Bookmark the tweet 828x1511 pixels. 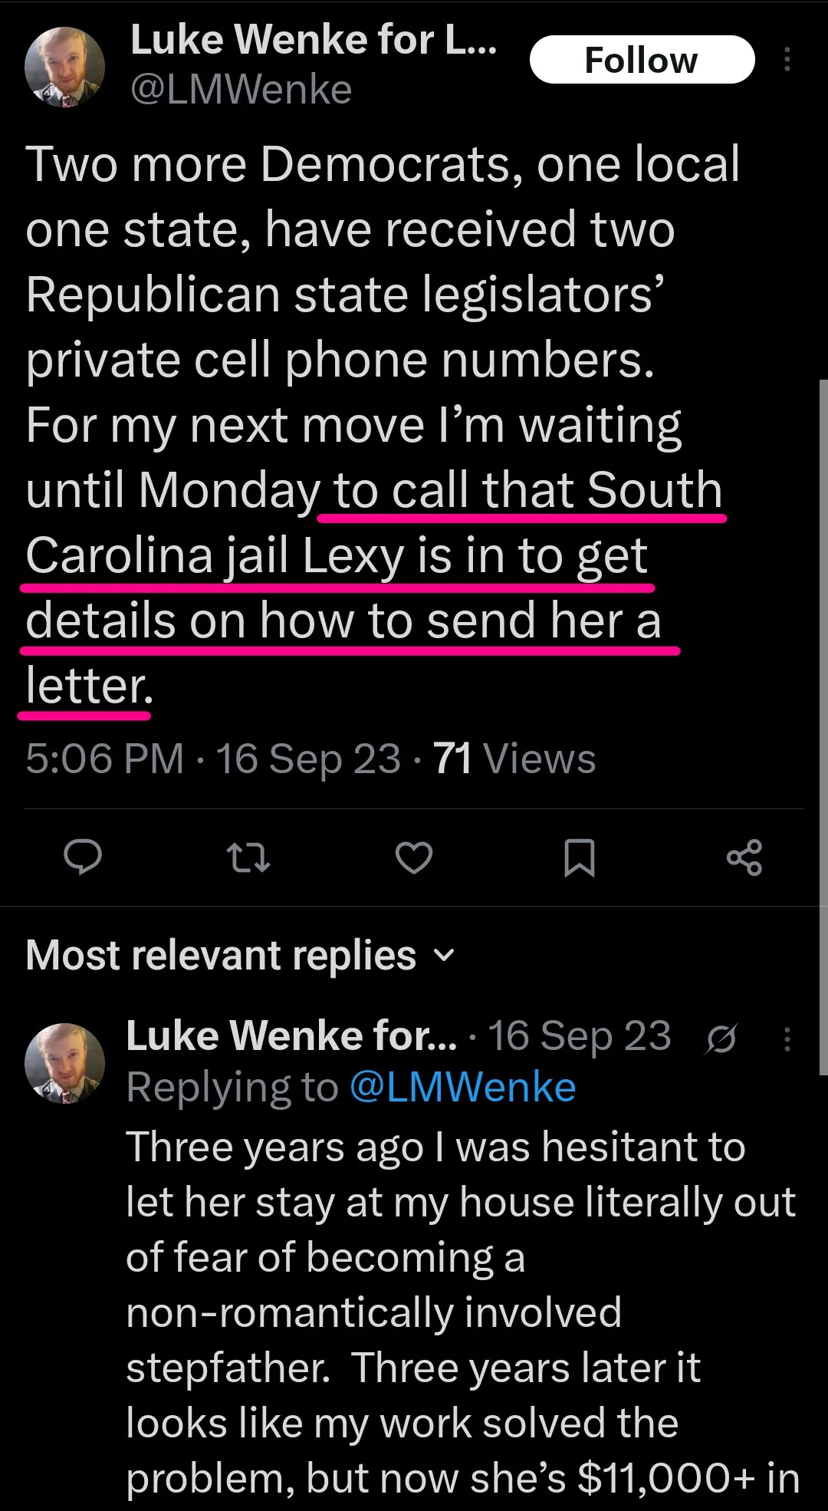580,858
